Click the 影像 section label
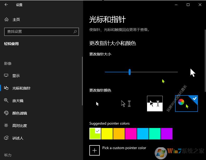The height and width of the screenshot is (160, 206). point(8,63)
